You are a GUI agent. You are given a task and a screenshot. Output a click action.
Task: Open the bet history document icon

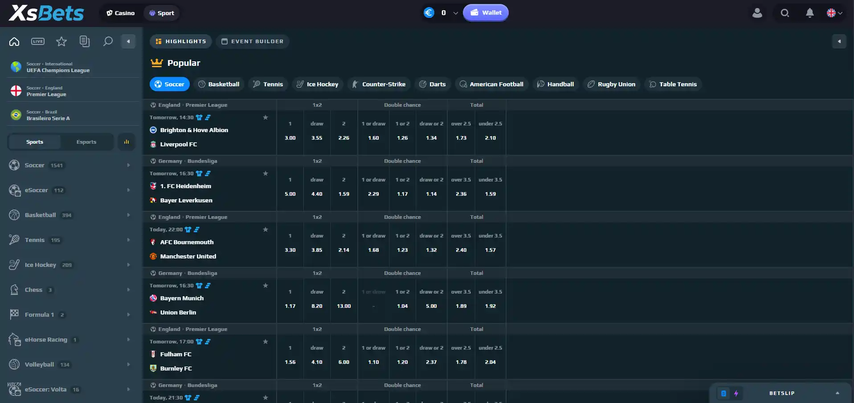[84, 41]
